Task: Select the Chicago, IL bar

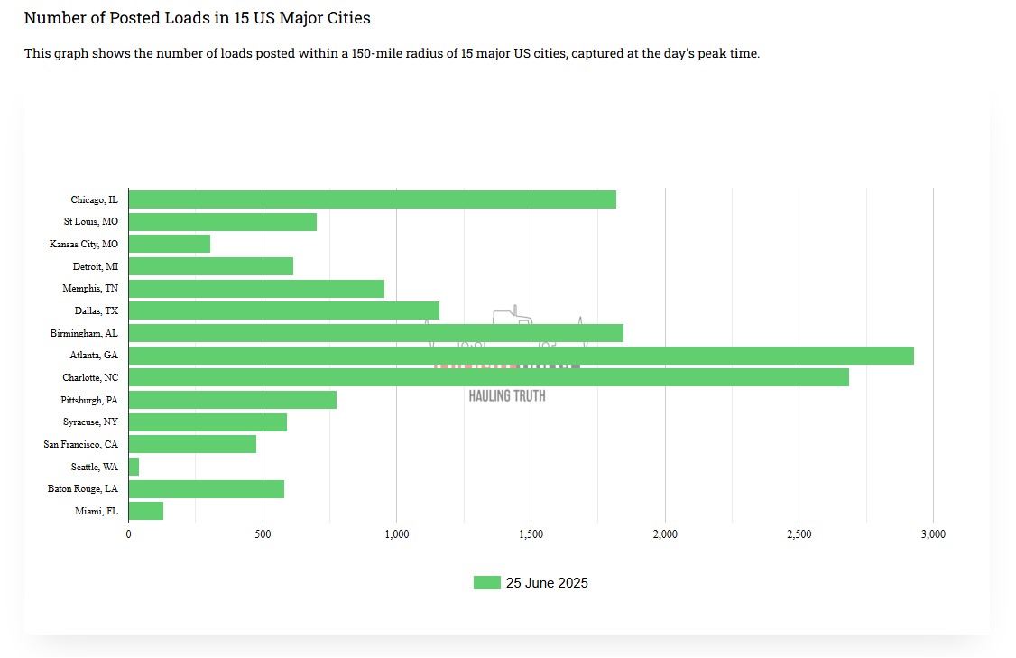Action: pyautogui.click(x=372, y=199)
